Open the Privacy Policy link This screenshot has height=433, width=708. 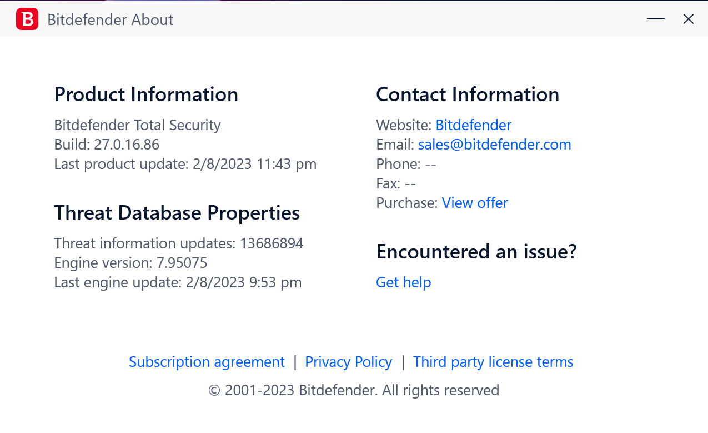pyautogui.click(x=349, y=362)
